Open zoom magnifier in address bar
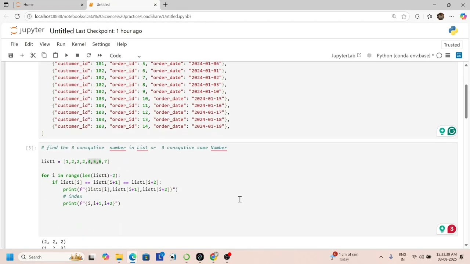 tap(394, 16)
